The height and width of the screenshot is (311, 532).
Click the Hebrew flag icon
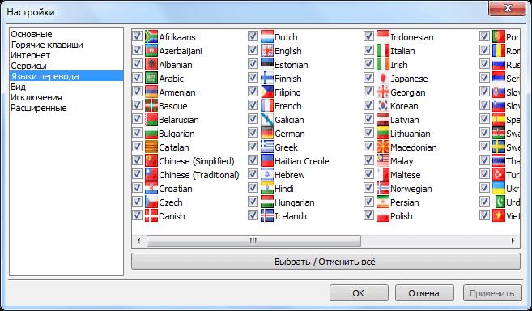pyautogui.click(x=267, y=174)
